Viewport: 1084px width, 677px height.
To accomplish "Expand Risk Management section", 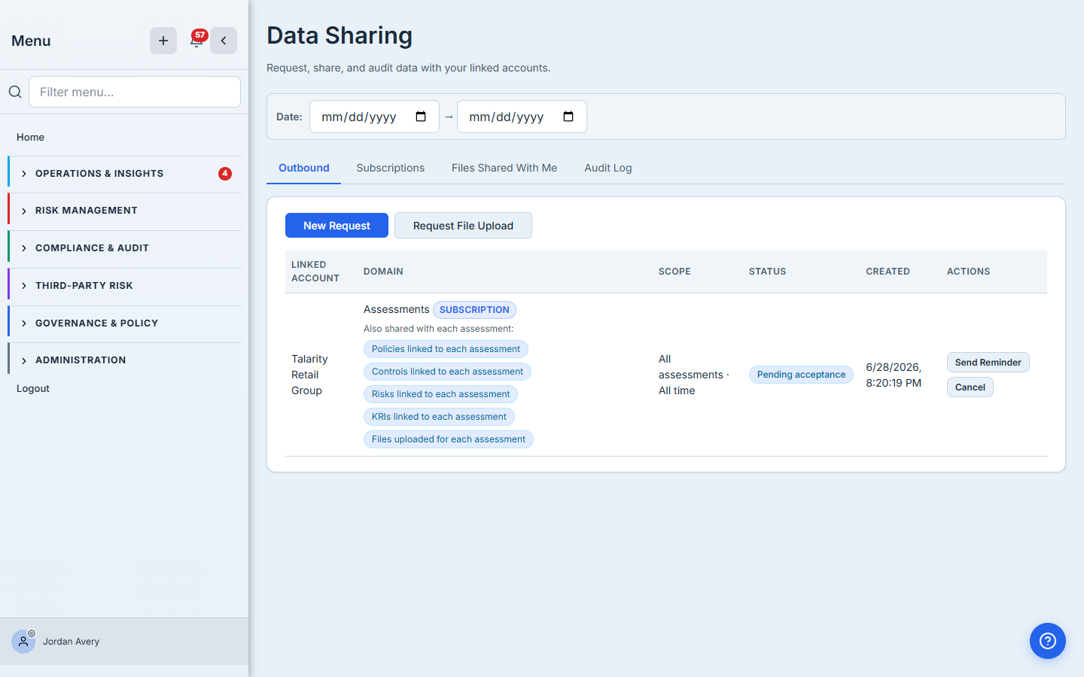I will 124,211.
